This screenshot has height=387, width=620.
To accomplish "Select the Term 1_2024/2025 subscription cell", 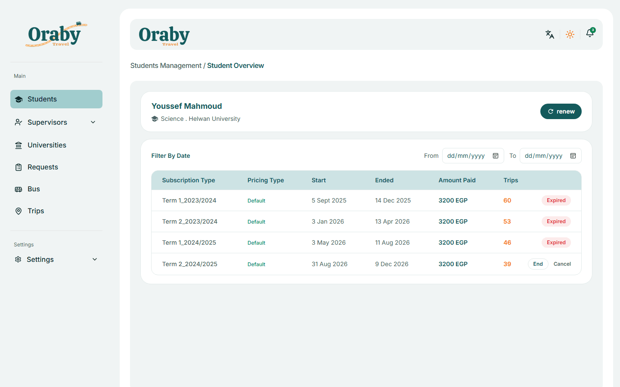I will 189,243.
